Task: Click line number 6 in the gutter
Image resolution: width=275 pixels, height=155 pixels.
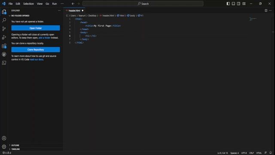Action: tap(70, 36)
